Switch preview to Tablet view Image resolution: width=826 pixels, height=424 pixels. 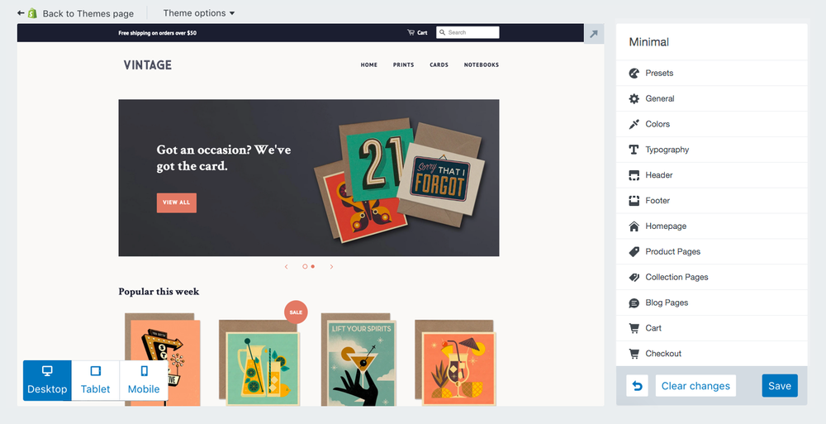coord(95,380)
